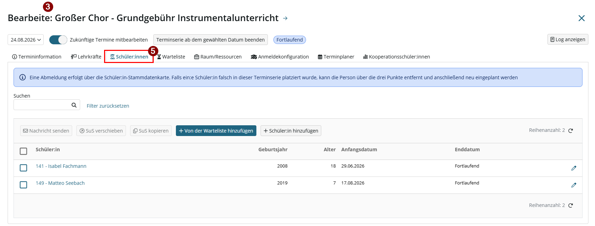Screen dimensions: 595x226
Task: Tick the checkbox for Isabel Fachmann
Action: [x=24, y=168]
